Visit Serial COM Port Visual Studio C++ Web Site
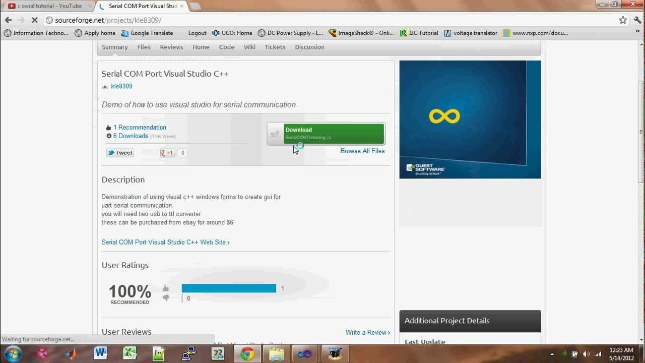The image size is (645, 363). [x=165, y=242]
